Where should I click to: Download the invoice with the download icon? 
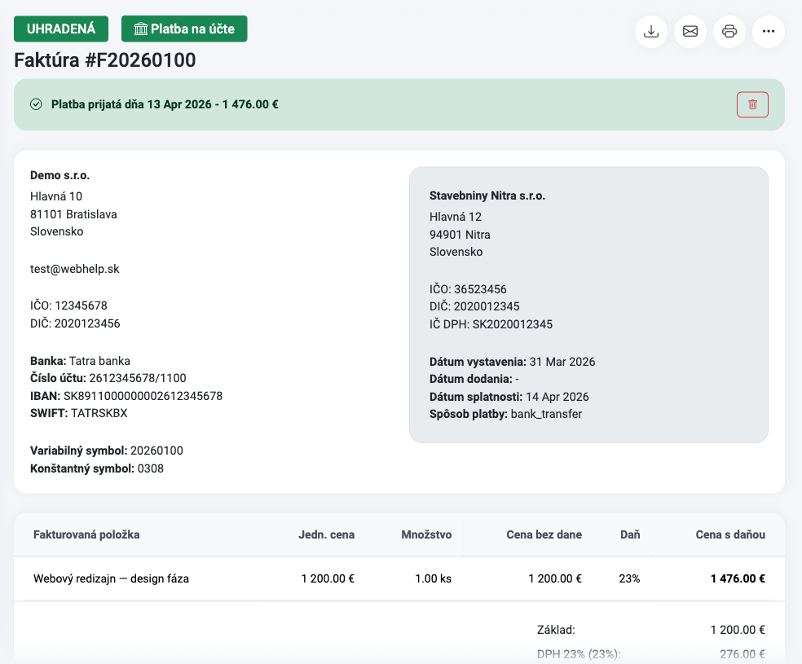(650, 32)
